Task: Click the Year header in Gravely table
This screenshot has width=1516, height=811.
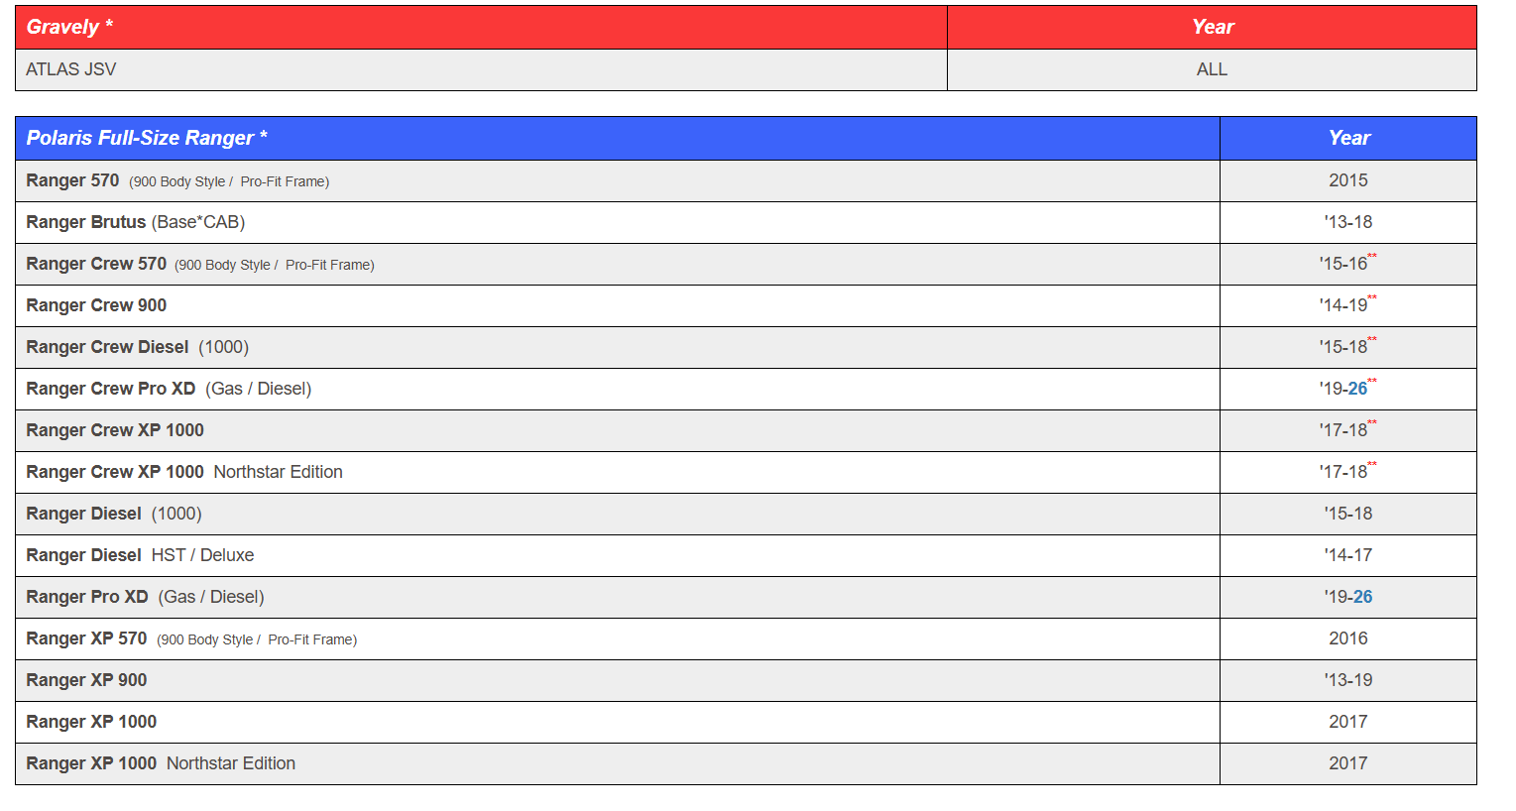Action: tap(1213, 27)
